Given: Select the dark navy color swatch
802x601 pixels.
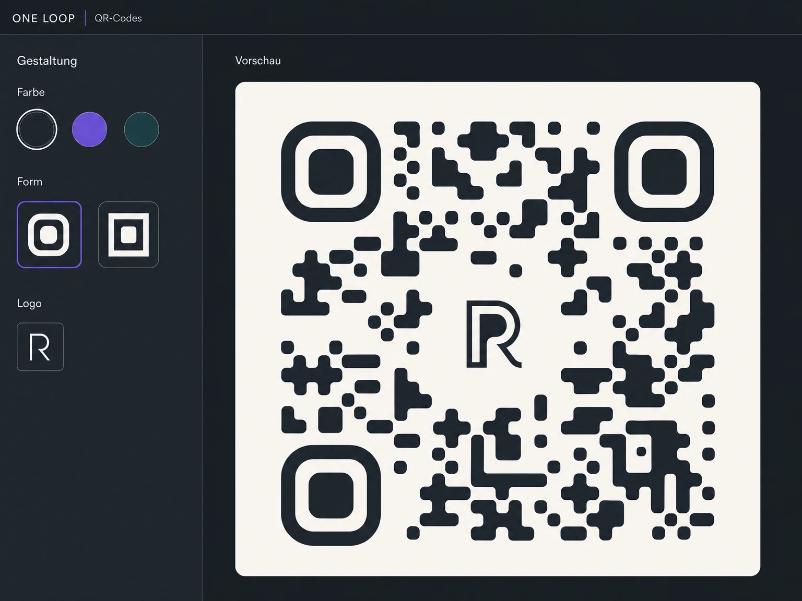Looking at the screenshot, I should [x=37, y=129].
